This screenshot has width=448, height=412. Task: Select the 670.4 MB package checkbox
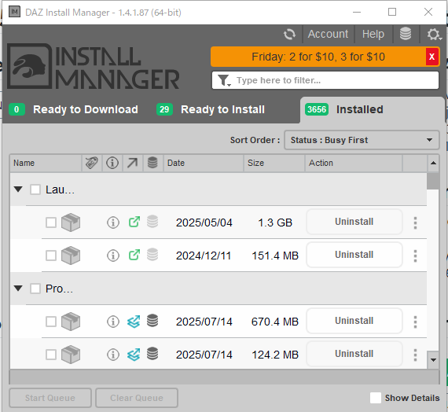pyautogui.click(x=51, y=322)
